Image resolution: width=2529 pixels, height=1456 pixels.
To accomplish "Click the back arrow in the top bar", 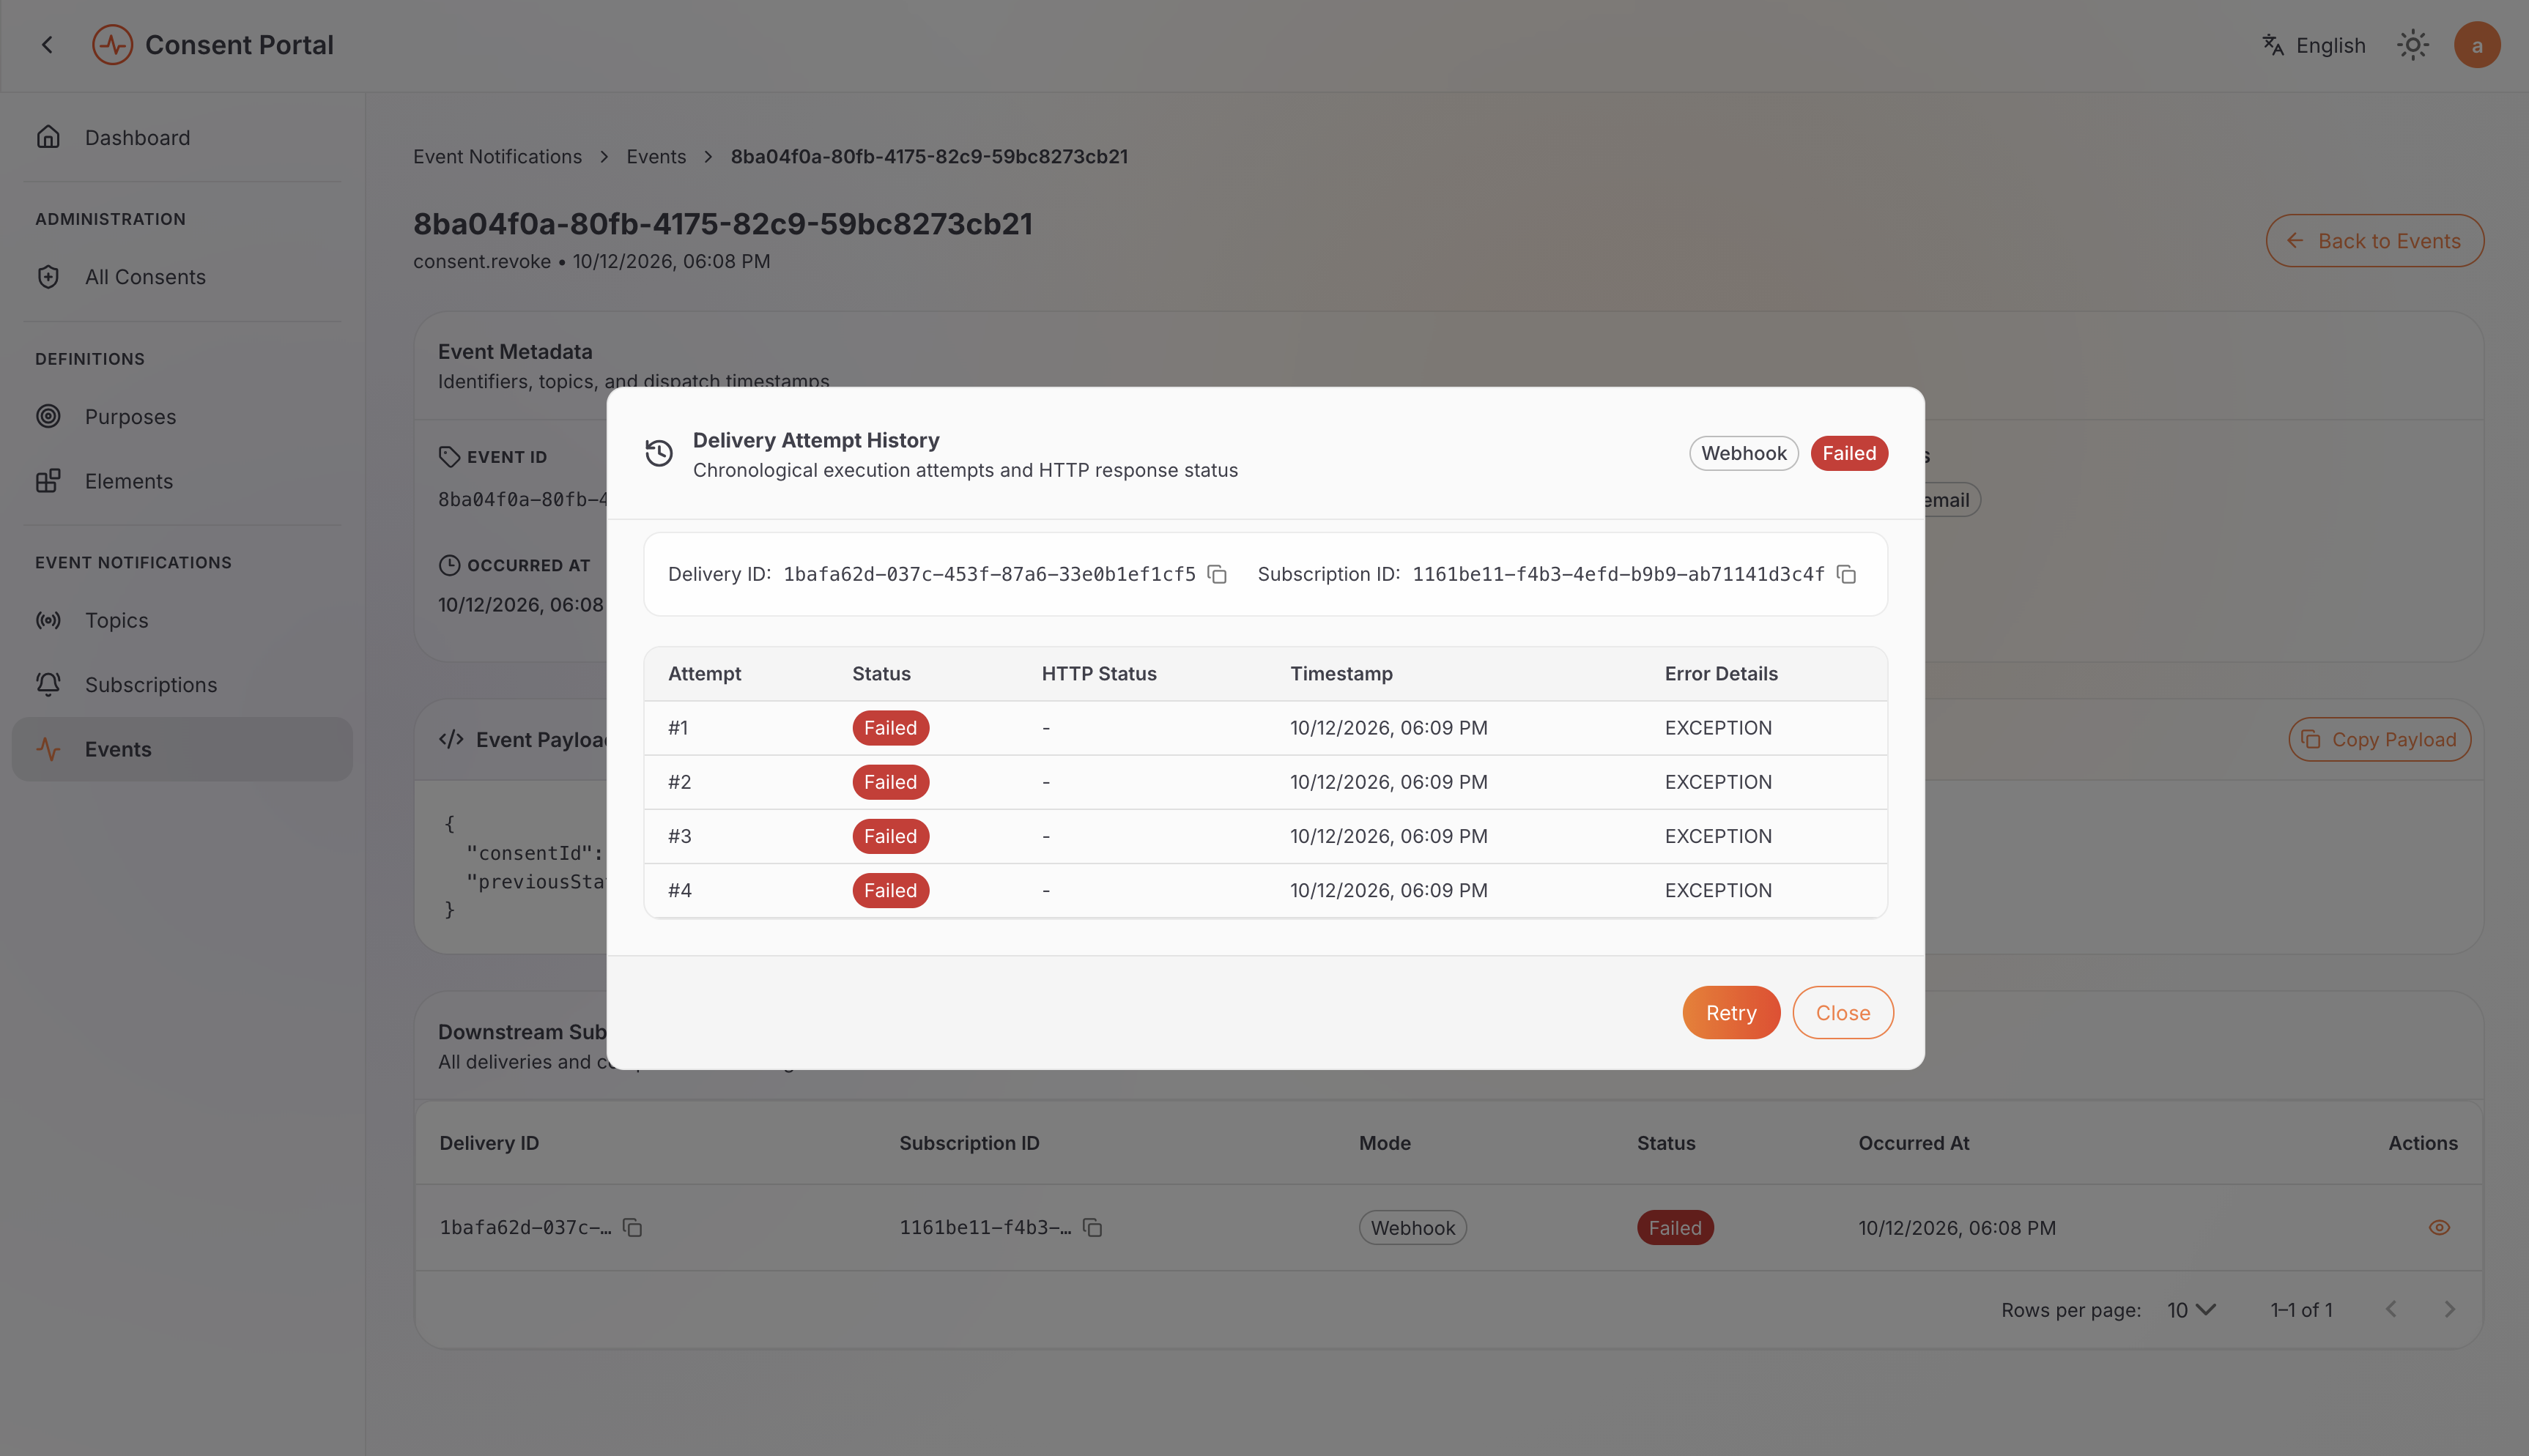I will click(x=47, y=45).
